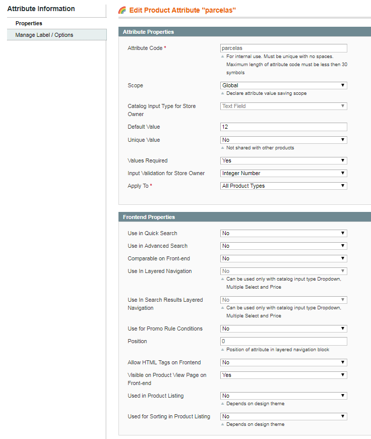Screen dimensions: 371x439
Task: Expand the Use in Advanced Search dropdown
Action: click(x=284, y=246)
